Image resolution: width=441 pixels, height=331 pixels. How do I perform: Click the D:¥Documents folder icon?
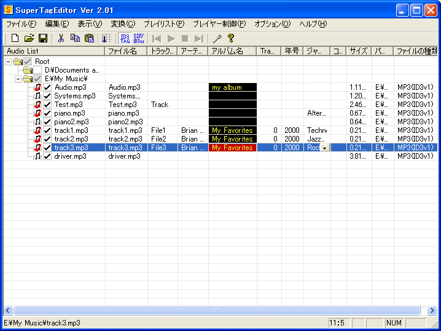(x=28, y=70)
